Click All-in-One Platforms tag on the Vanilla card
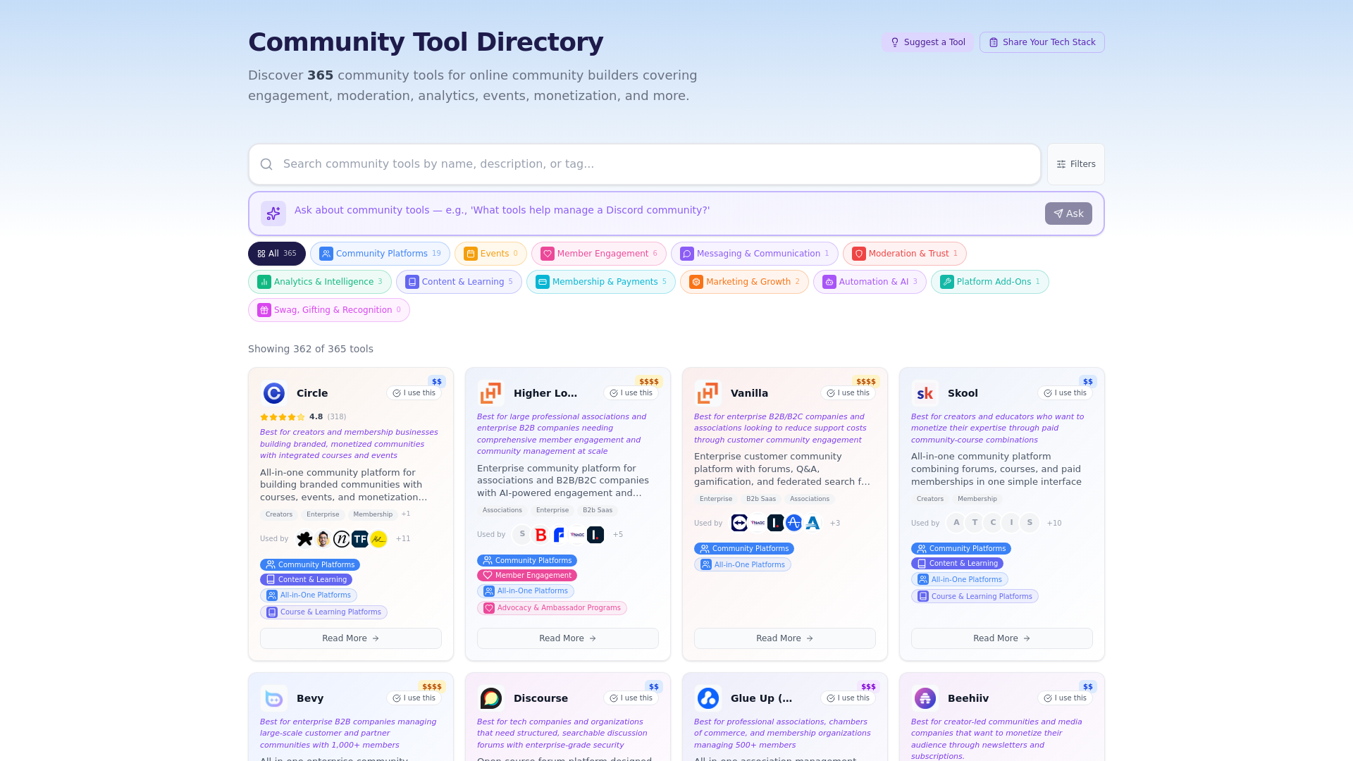The width and height of the screenshot is (1353, 761). click(x=743, y=564)
